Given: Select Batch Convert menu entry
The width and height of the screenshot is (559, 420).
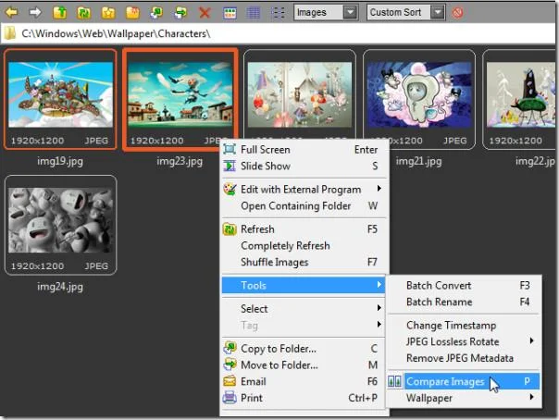Looking at the screenshot, I should [x=464, y=285].
